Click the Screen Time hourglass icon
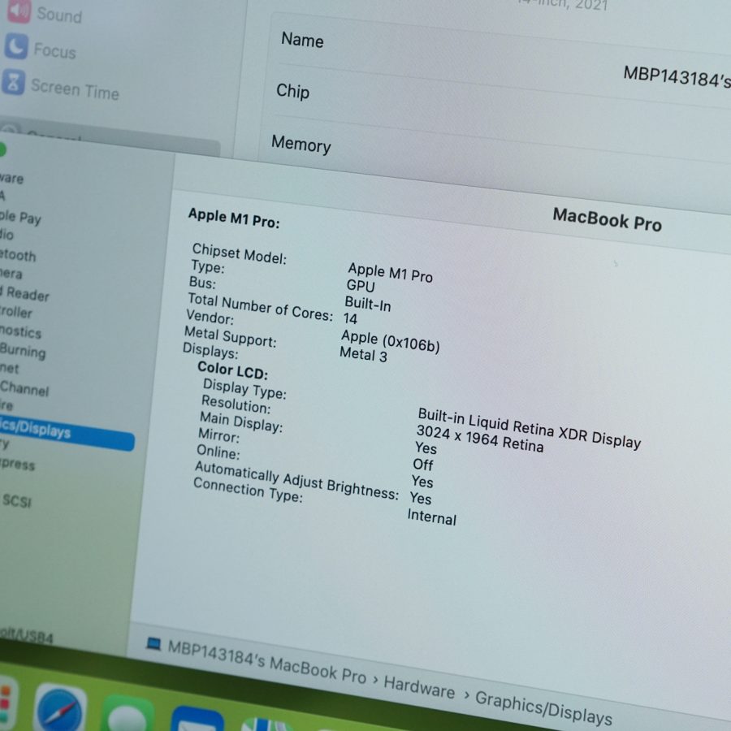Screen dimensions: 731x731 [x=13, y=82]
